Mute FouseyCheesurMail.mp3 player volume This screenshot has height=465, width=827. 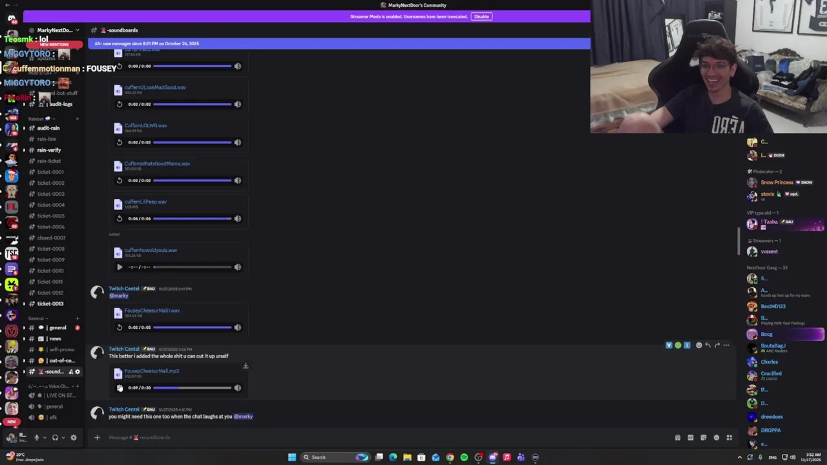(x=238, y=387)
